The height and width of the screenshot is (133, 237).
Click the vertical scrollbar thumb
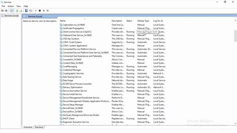click(x=236, y=36)
